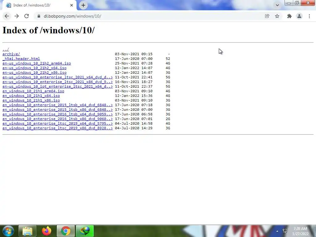
Task: Launch Firefox from the taskbar
Action: [x=47, y=231]
